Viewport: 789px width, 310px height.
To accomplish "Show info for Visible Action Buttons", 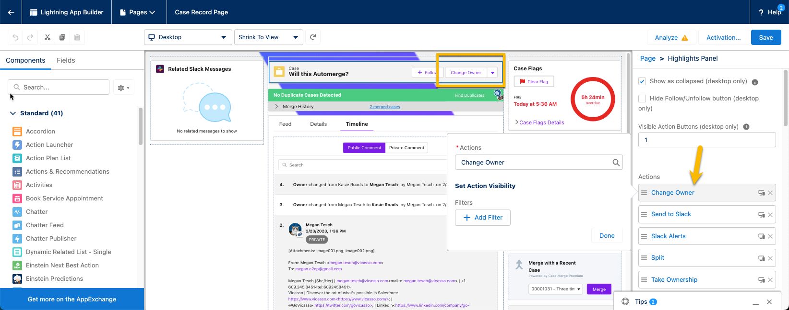I will click(x=746, y=127).
